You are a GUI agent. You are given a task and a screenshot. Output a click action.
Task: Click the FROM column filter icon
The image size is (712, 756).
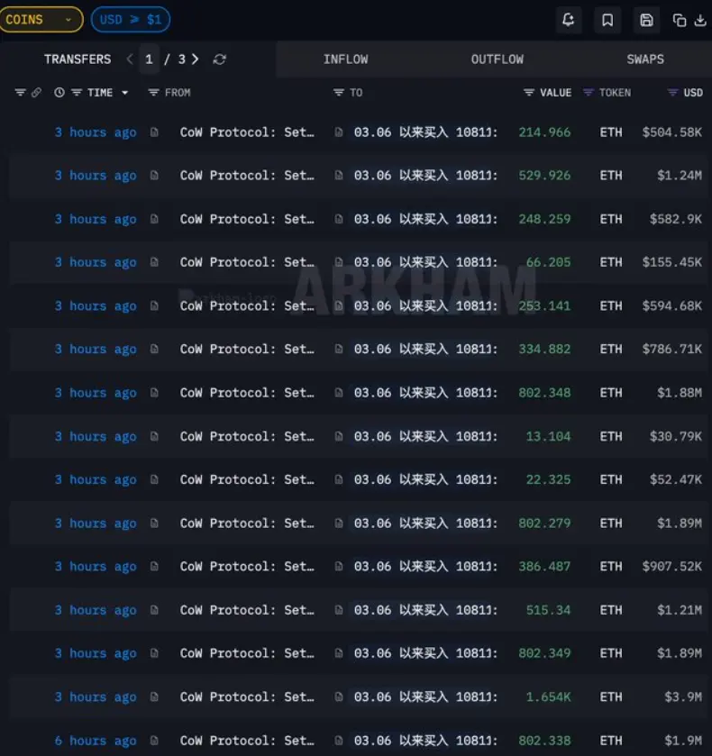tap(153, 92)
